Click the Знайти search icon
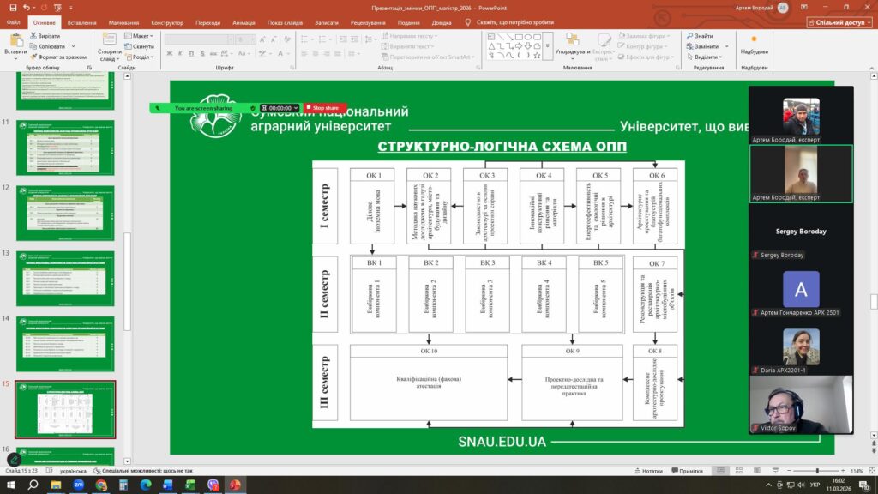 tap(690, 36)
